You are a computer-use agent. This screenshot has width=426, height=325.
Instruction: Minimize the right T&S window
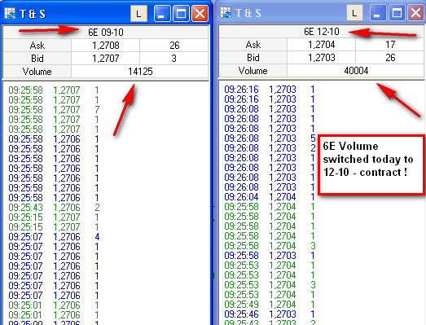point(377,13)
